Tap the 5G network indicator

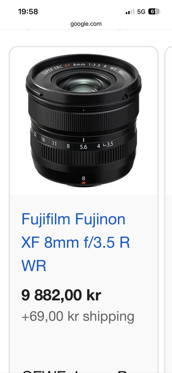tap(141, 11)
